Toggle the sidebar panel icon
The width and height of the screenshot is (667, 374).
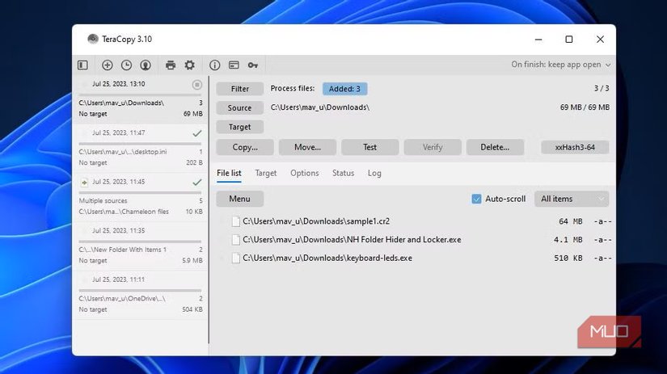(82, 65)
